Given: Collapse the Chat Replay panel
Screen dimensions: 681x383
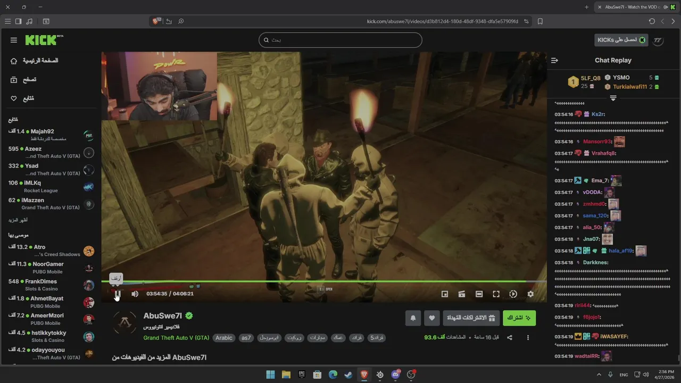Looking at the screenshot, I should 554,60.
